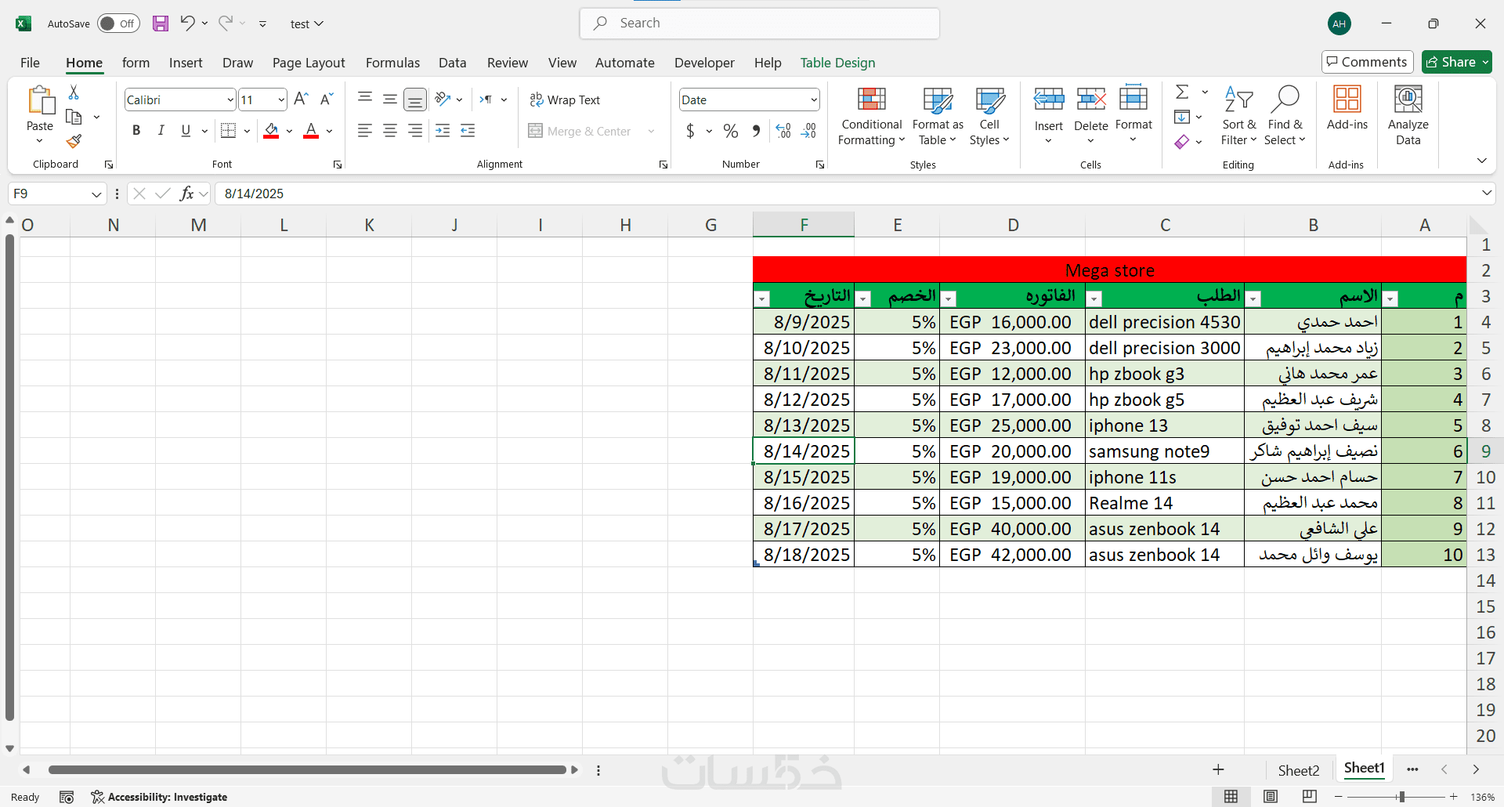Adjust the zoom slider handle
This screenshot has width=1504, height=807.
1401,797
